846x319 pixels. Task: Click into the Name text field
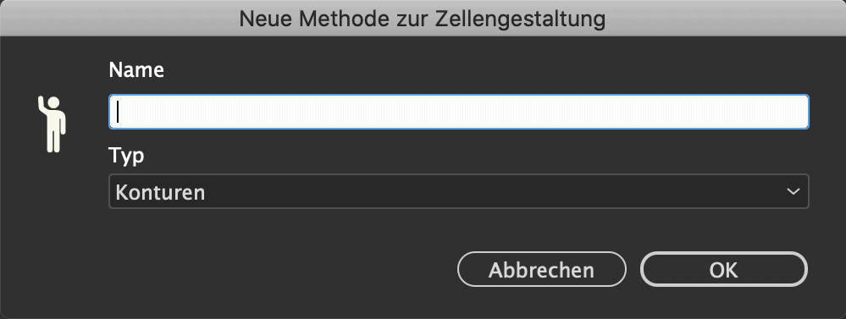tap(459, 112)
